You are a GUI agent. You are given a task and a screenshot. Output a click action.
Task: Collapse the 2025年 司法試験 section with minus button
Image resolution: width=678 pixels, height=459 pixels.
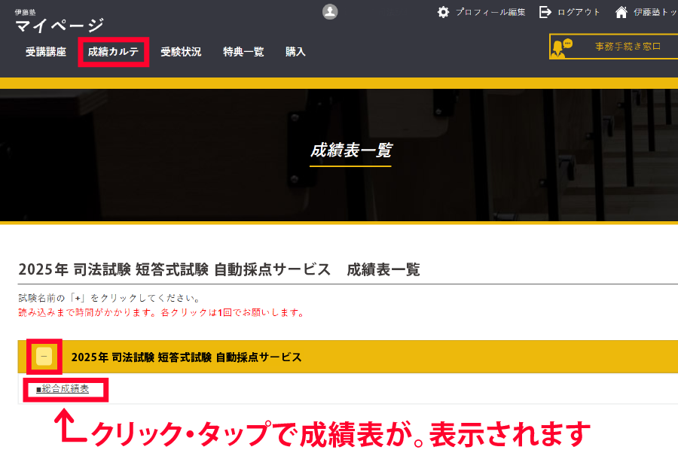[44, 357]
